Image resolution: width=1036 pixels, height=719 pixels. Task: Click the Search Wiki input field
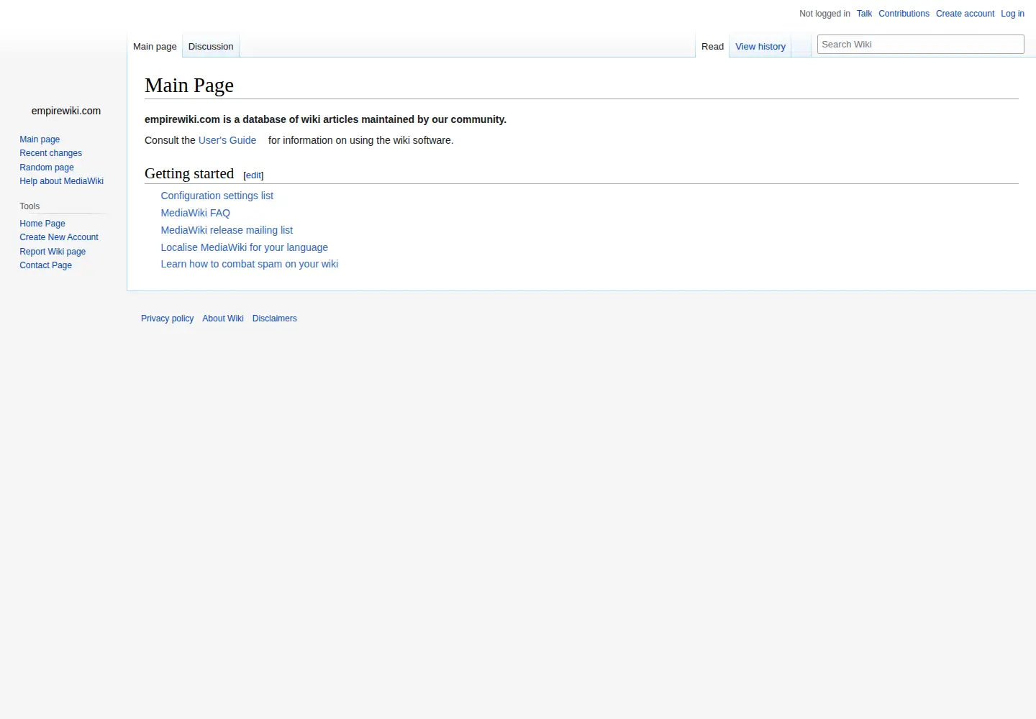pyautogui.click(x=920, y=44)
